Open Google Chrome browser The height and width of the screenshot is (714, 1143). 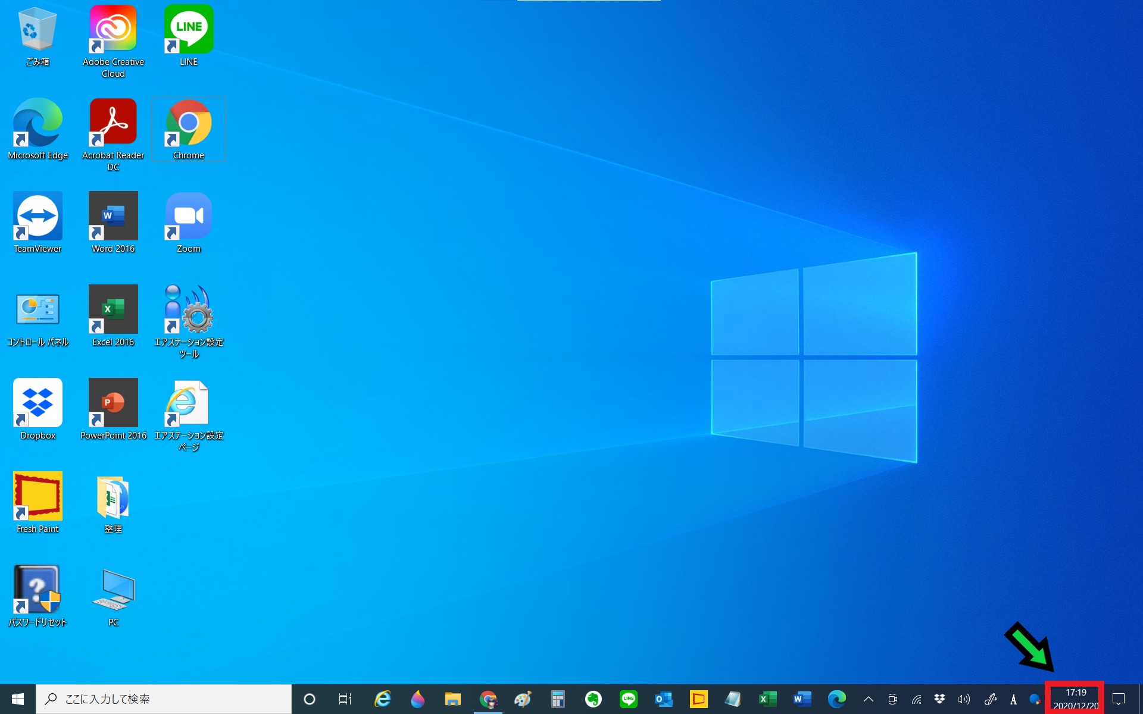(x=188, y=124)
